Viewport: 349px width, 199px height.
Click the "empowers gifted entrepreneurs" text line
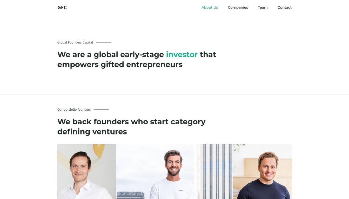point(120,65)
